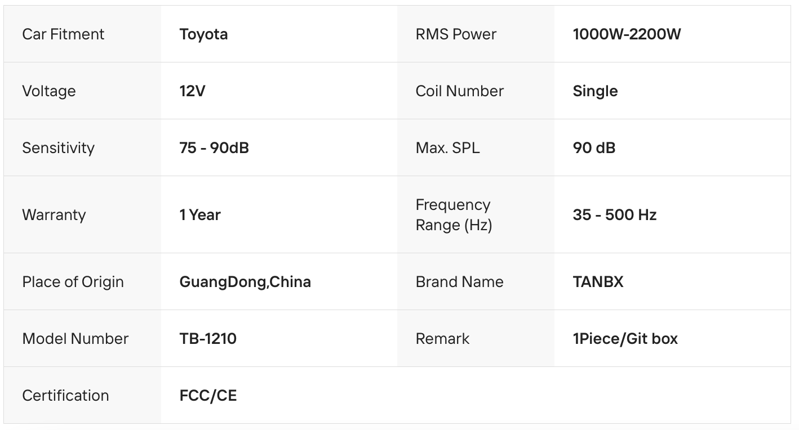This screenshot has width=799, height=430.
Task: Select the 1000W-2200W power value
Action: point(627,34)
